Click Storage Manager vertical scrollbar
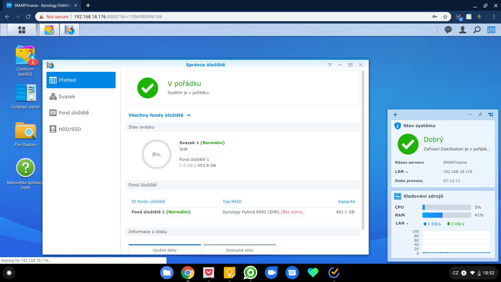Screen dimensions: 501x282 pos(363,150)
